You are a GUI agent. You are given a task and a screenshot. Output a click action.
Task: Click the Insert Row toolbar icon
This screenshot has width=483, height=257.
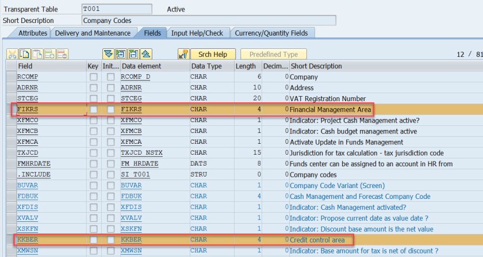point(50,54)
